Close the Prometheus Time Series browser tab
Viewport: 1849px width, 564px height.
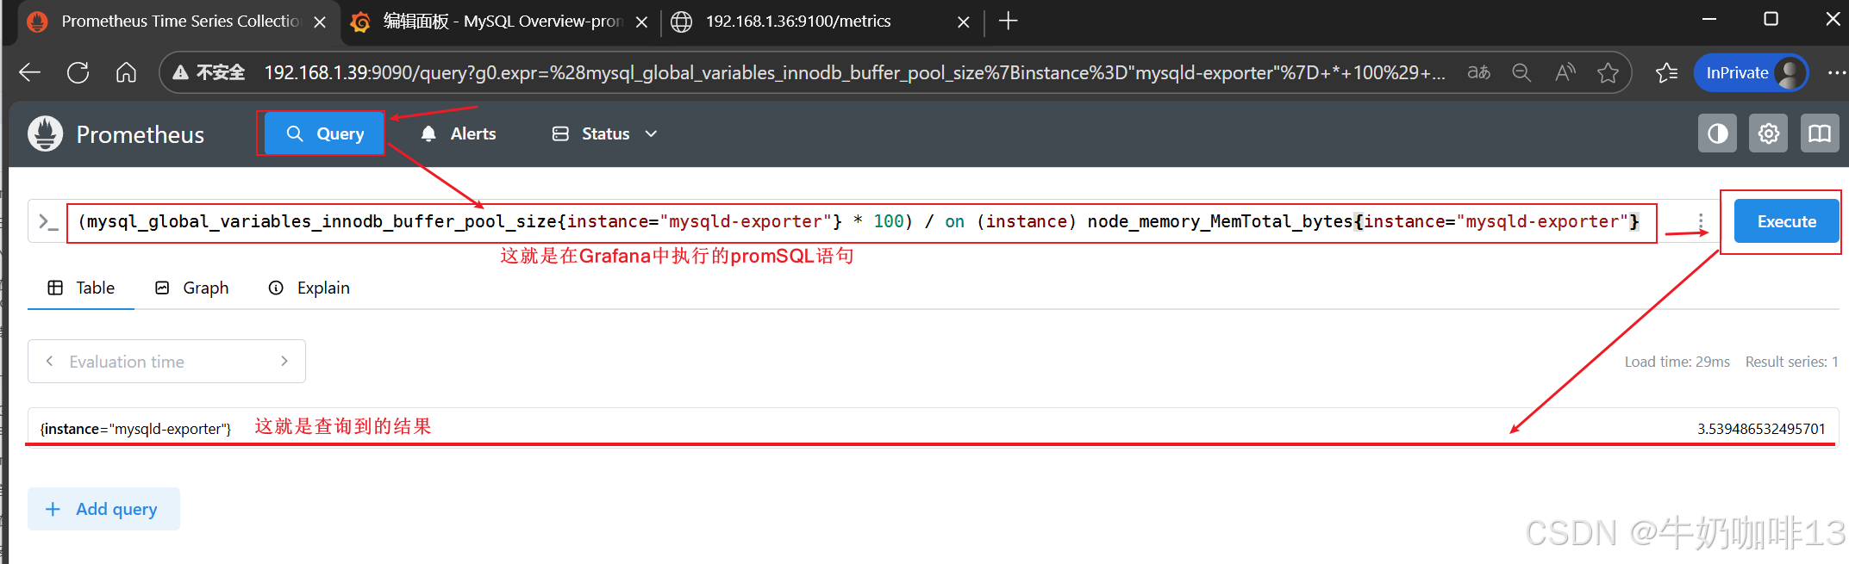(320, 22)
